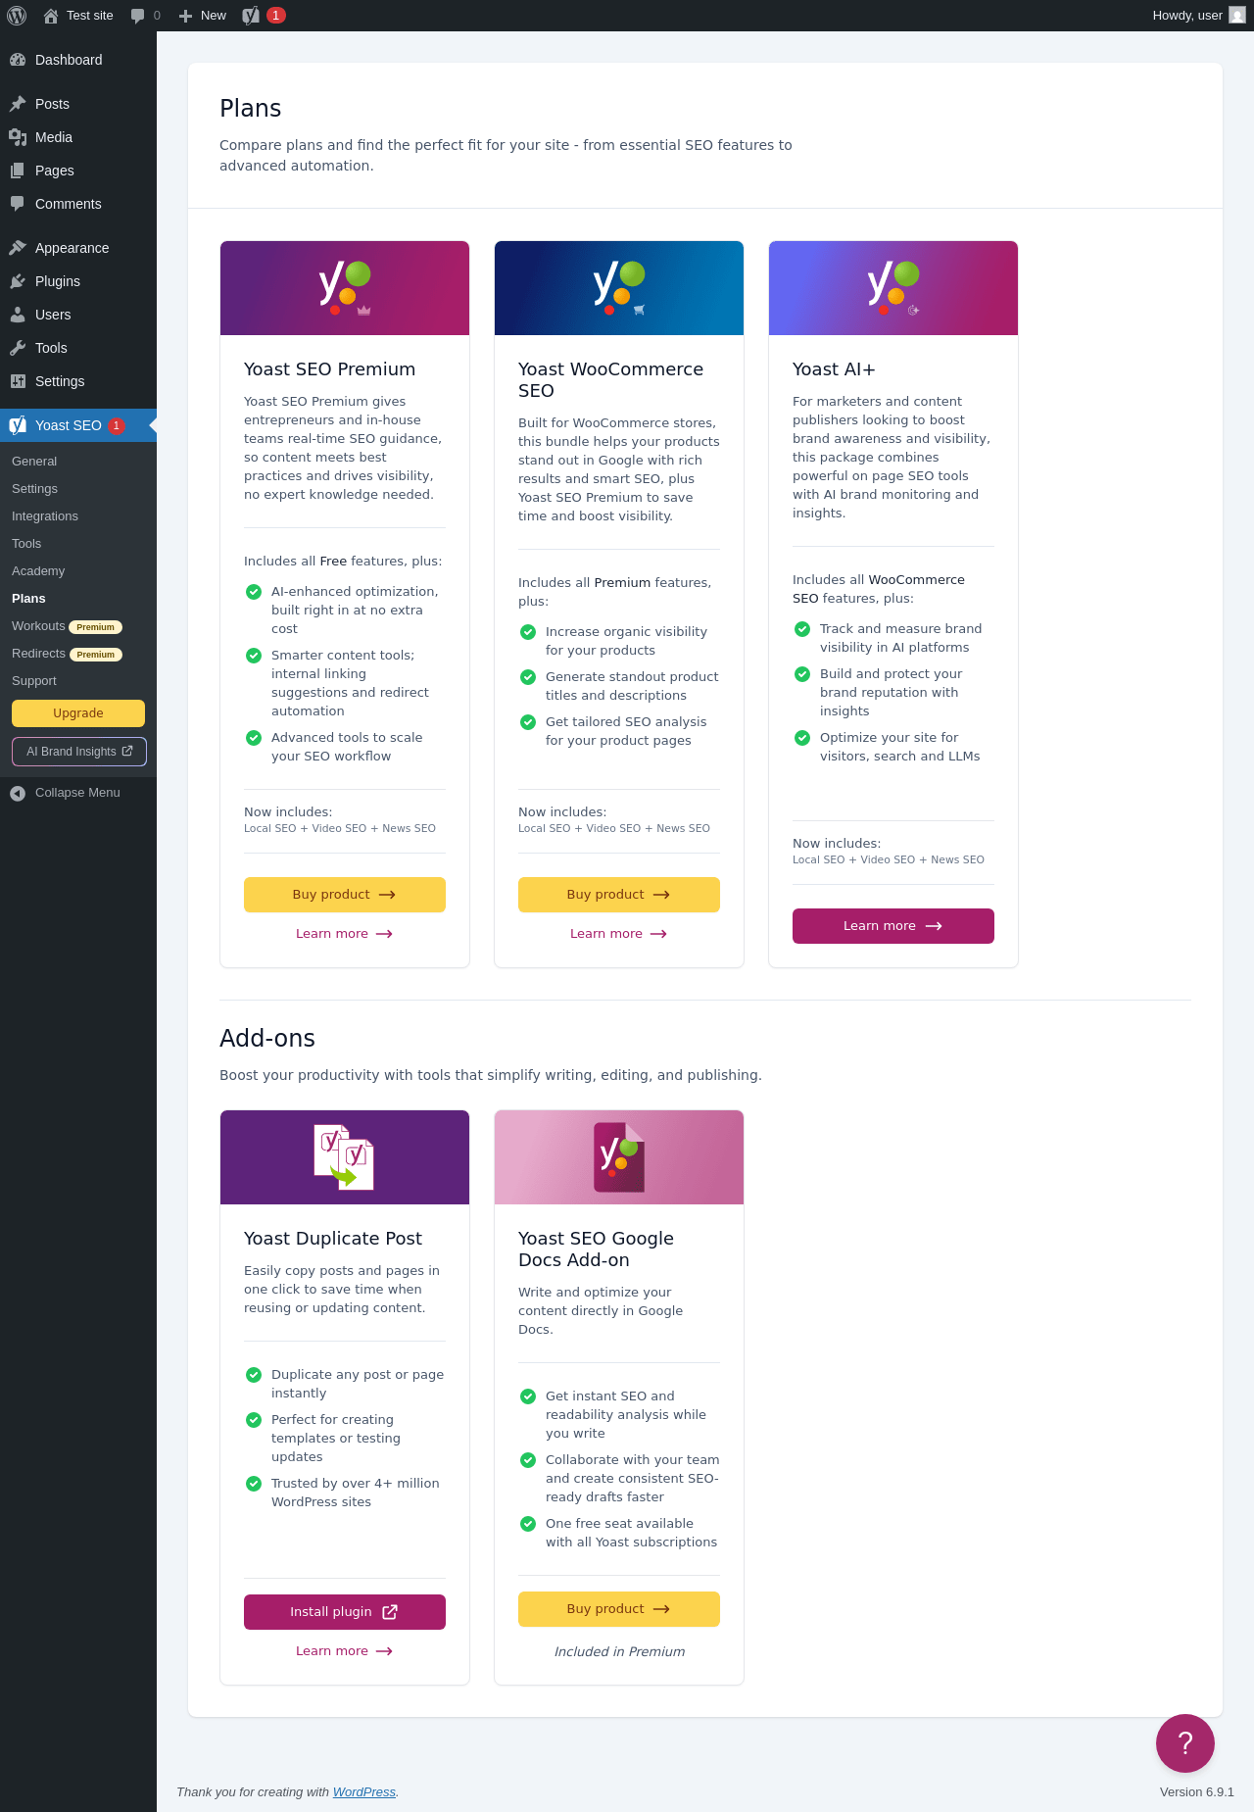This screenshot has height=1812, width=1254.
Task: Click the Users icon in sidebar
Action: click(18, 315)
